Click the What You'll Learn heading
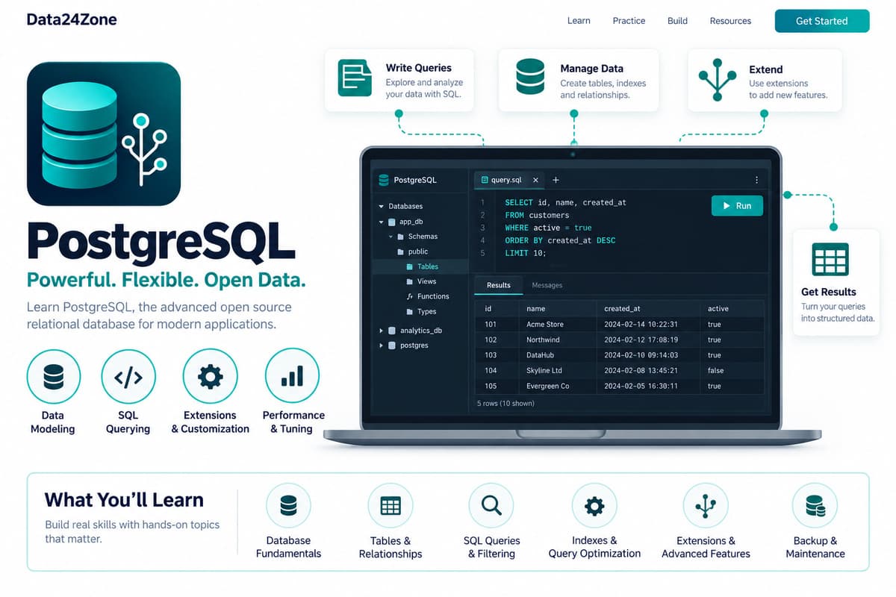The image size is (896, 597). point(124,499)
